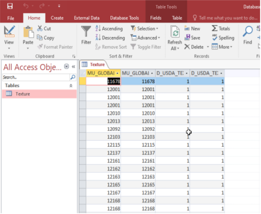Open the External Data tab
Image resolution: width=261 pixels, height=214 pixels.
[x=86, y=18]
